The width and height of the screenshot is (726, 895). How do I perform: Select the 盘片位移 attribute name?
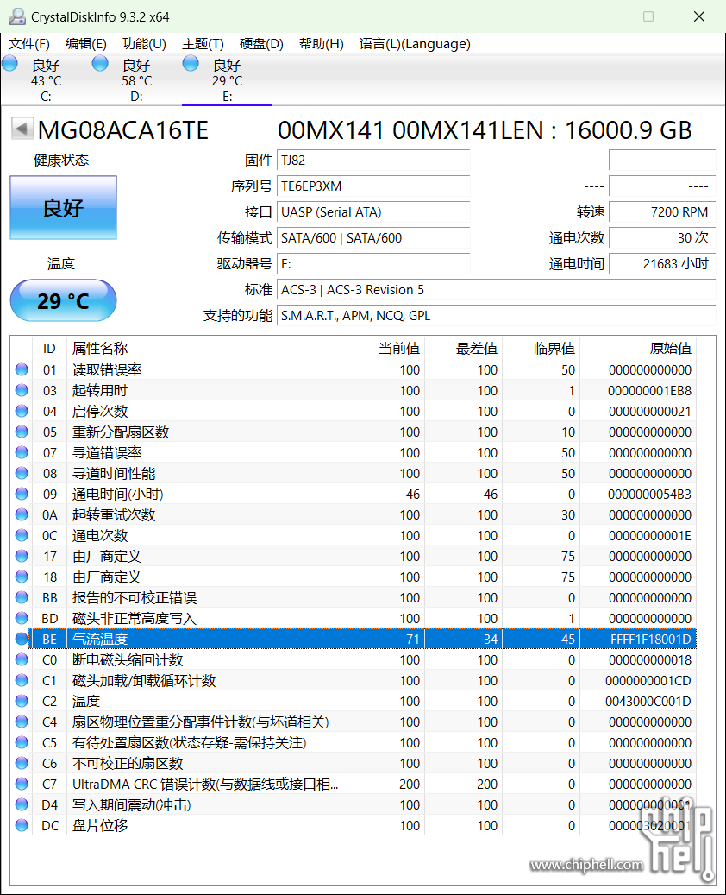(100, 825)
